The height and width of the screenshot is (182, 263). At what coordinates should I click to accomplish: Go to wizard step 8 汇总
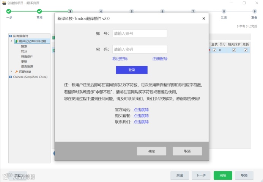point(224,11)
